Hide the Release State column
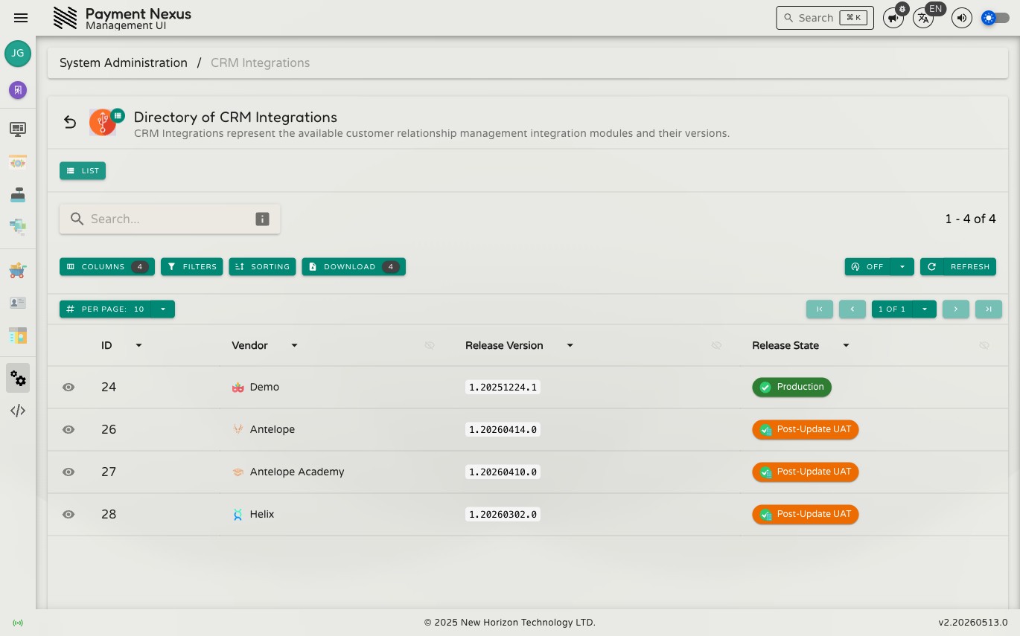1020x636 pixels. tap(984, 345)
